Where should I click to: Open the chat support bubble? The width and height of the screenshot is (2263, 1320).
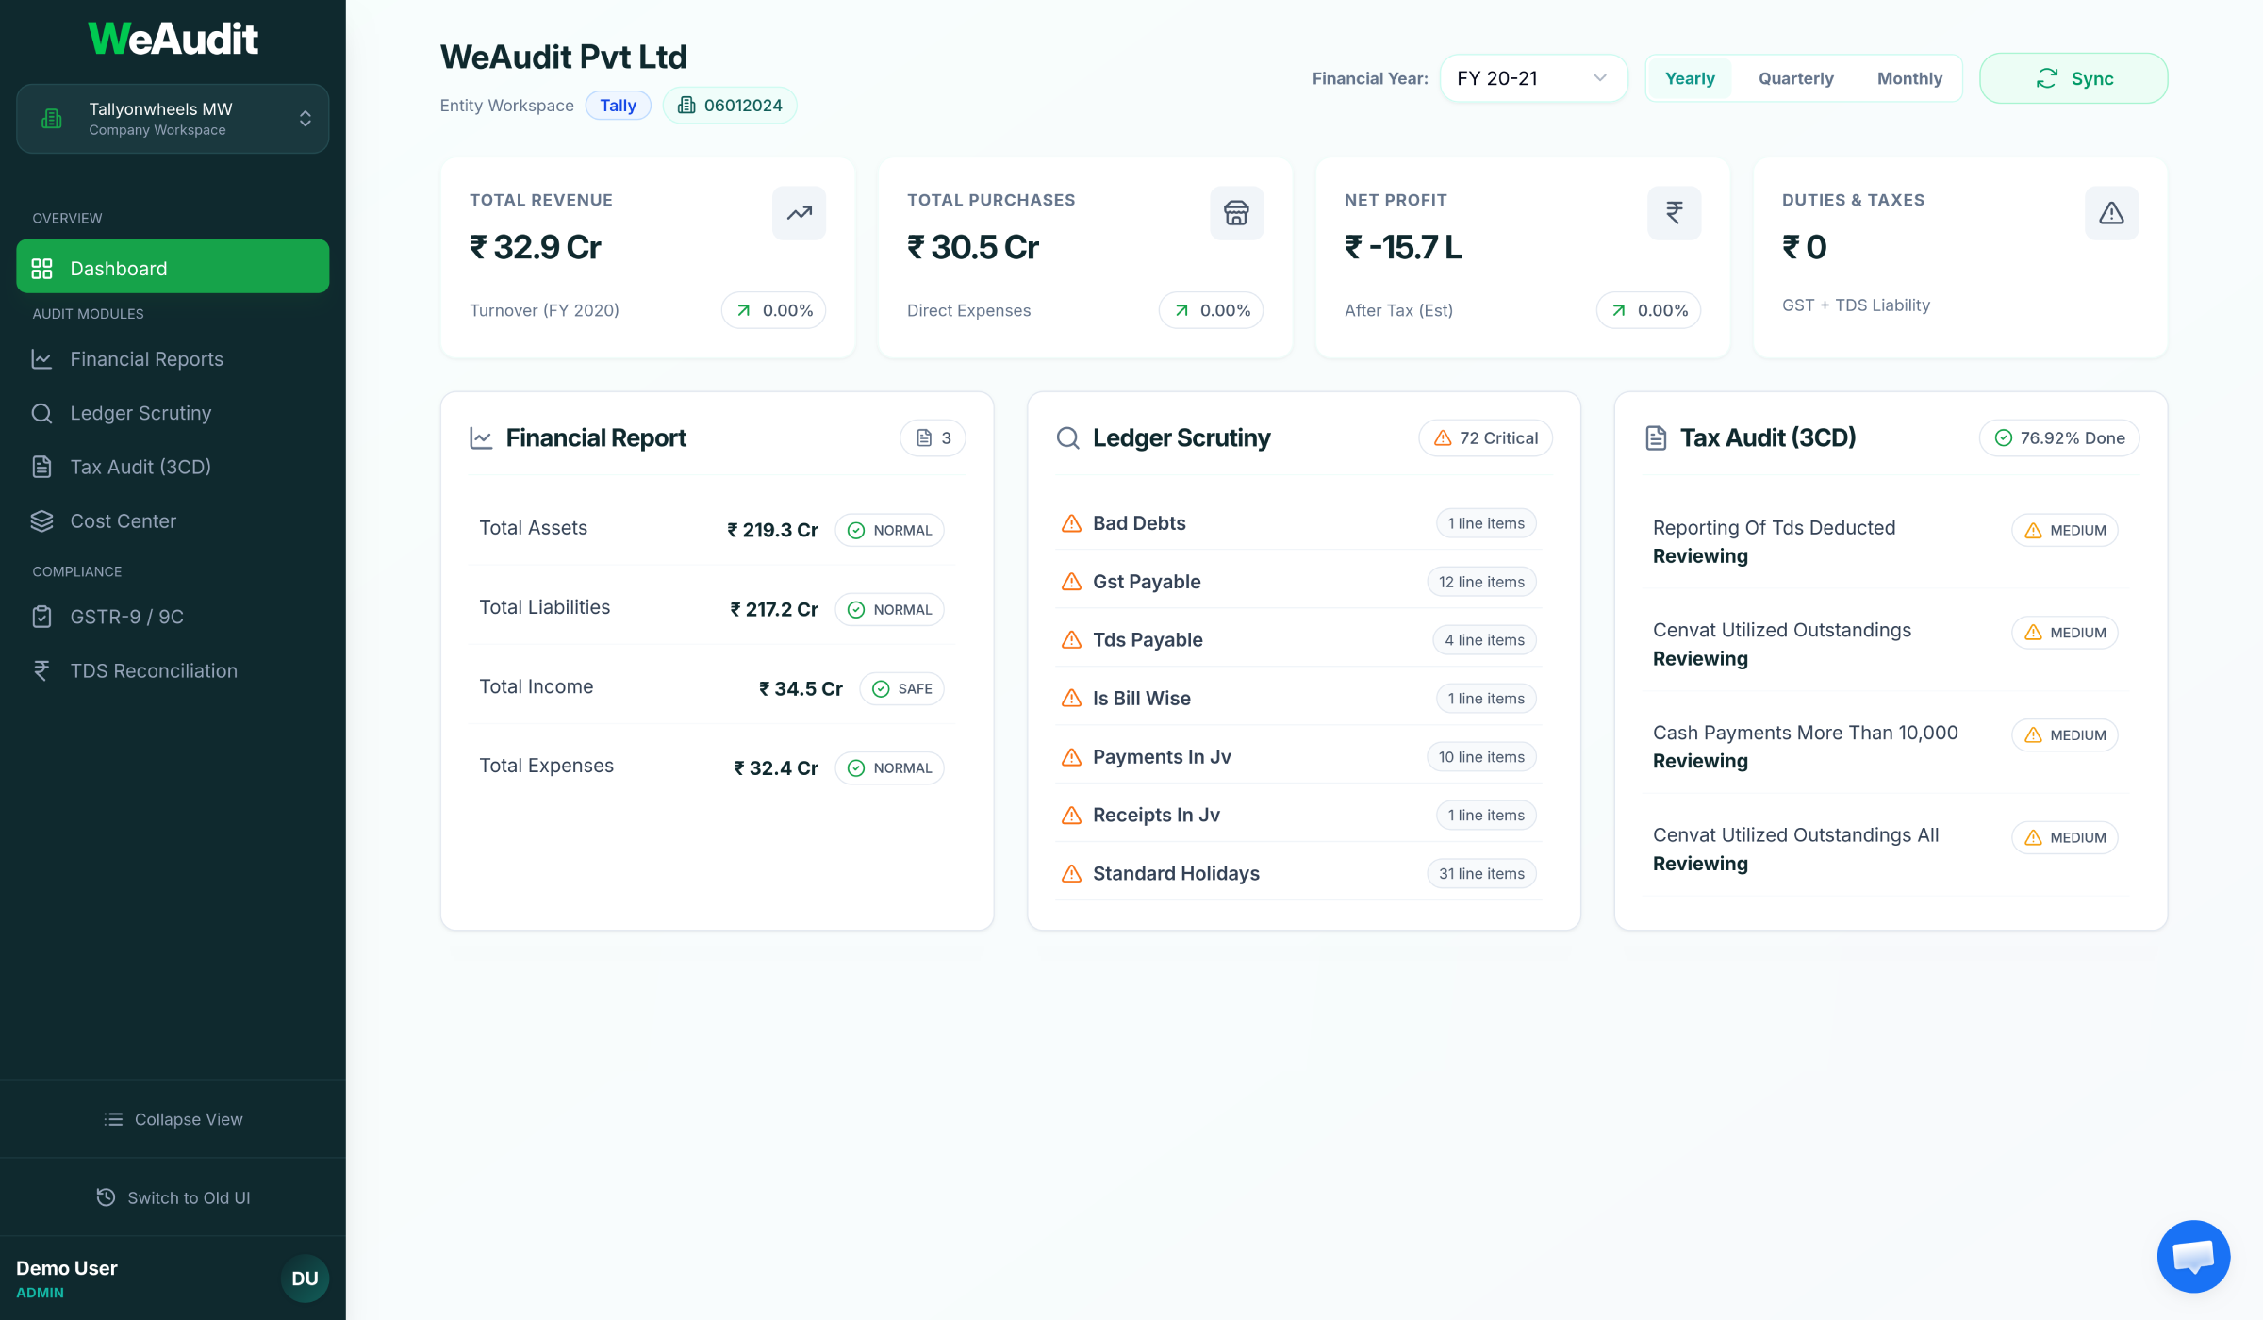[x=2192, y=1256]
